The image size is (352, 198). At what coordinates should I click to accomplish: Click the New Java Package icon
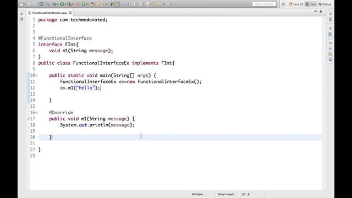point(78,4)
